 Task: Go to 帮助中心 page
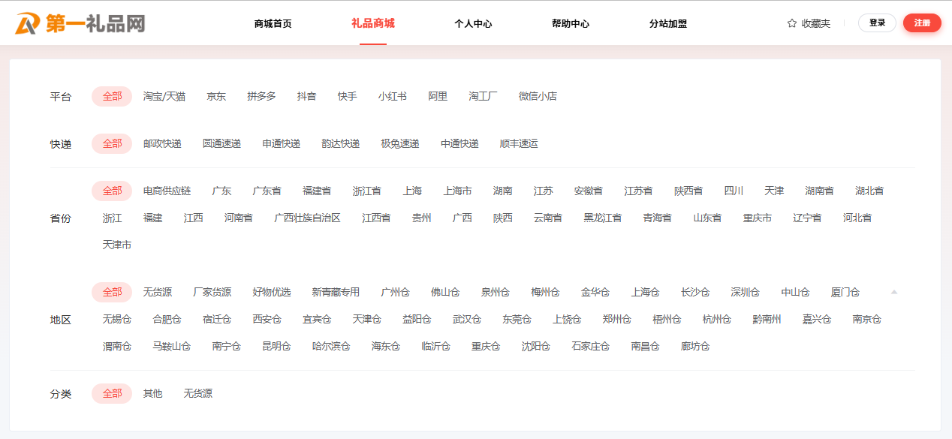click(x=570, y=23)
